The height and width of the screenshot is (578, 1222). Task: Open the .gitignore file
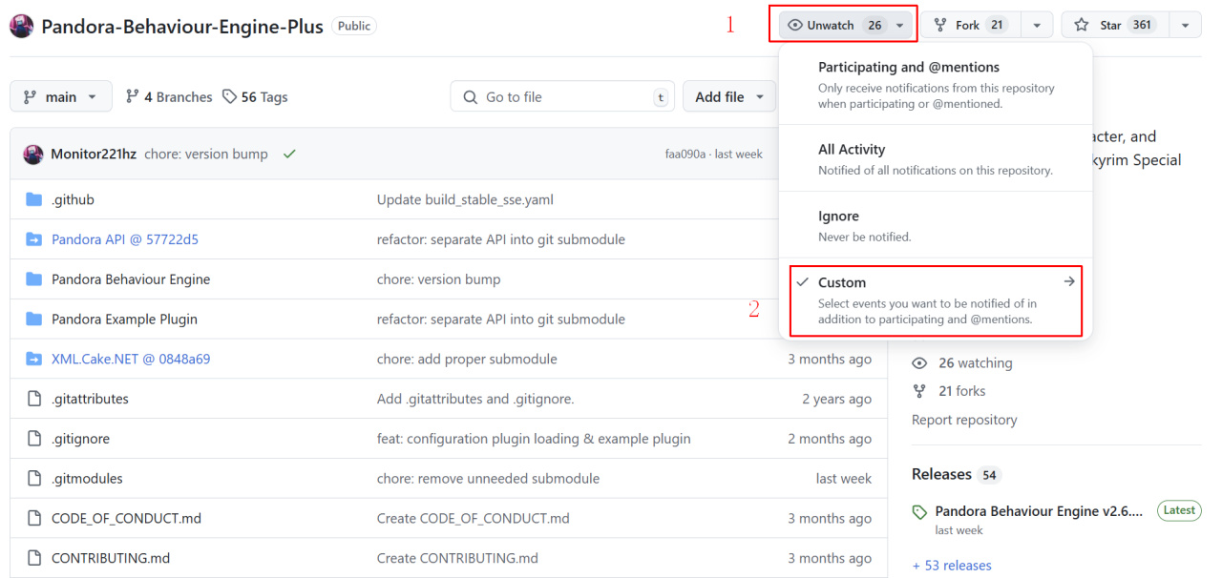tap(80, 439)
